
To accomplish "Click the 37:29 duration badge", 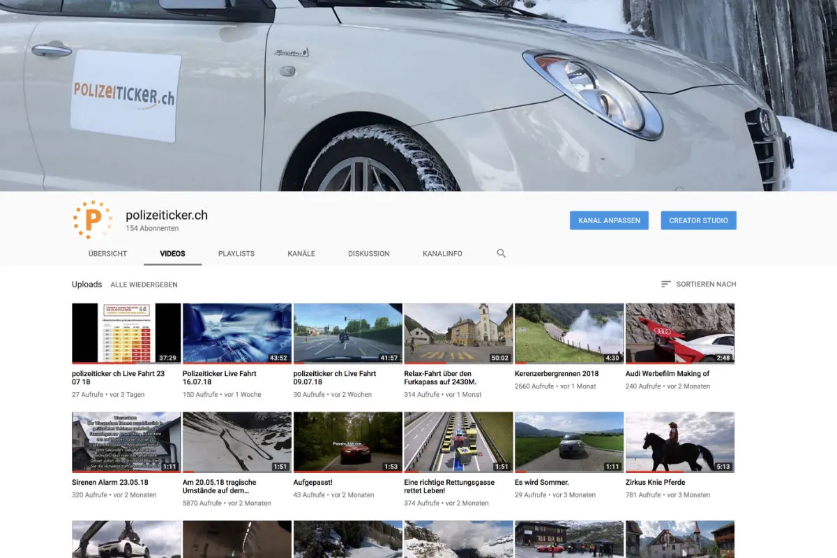I will point(167,358).
